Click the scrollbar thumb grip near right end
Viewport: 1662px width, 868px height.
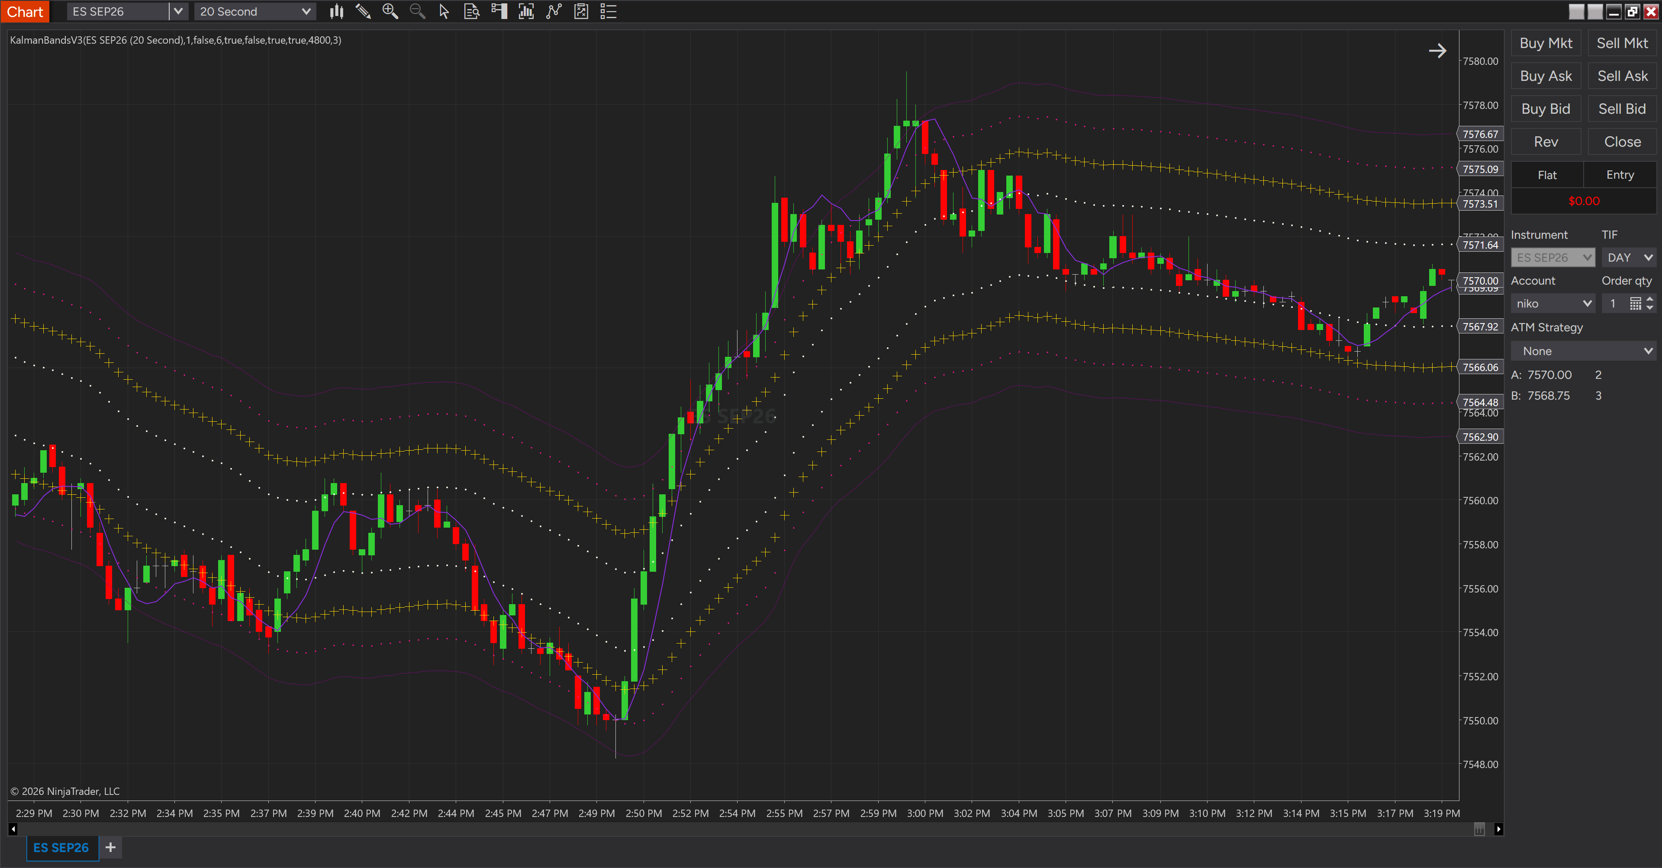1479,829
